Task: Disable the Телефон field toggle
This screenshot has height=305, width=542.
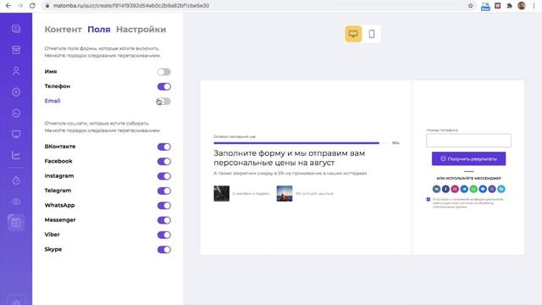Action: coord(163,86)
